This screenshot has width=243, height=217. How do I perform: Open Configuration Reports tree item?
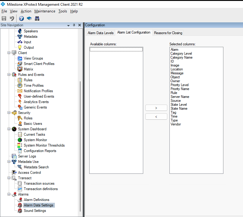(40, 151)
